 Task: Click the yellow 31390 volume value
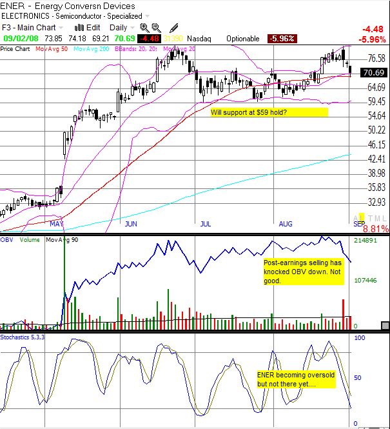tap(173, 39)
